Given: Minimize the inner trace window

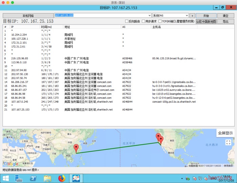Looking at the screenshot, I should click(216, 7).
